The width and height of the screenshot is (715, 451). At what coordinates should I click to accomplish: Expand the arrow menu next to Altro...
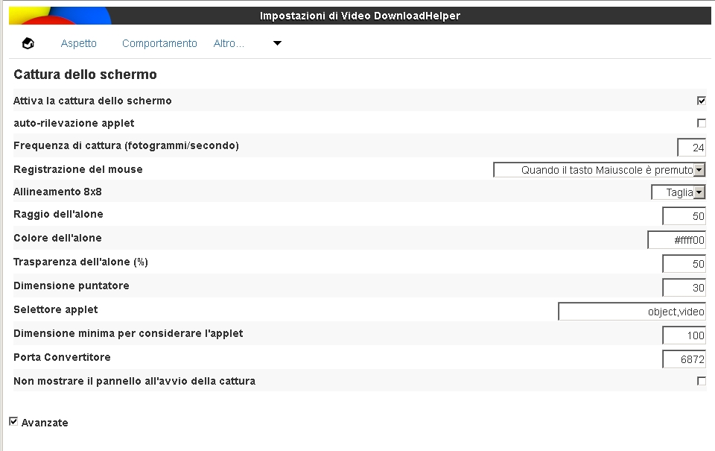click(277, 43)
